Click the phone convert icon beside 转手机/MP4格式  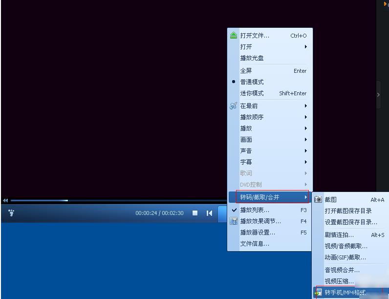pyautogui.click(x=318, y=292)
